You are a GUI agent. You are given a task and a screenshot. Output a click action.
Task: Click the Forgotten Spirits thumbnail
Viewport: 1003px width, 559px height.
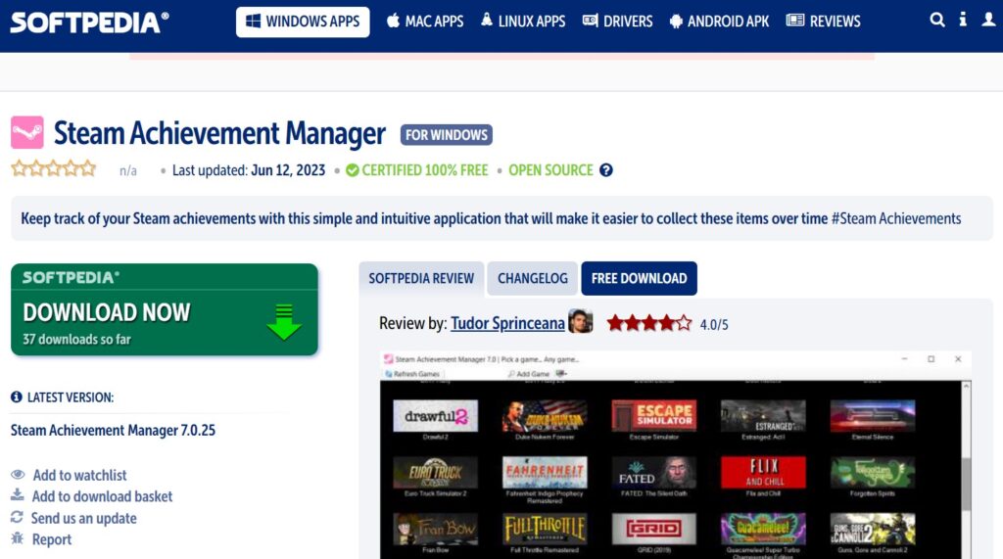(873, 473)
